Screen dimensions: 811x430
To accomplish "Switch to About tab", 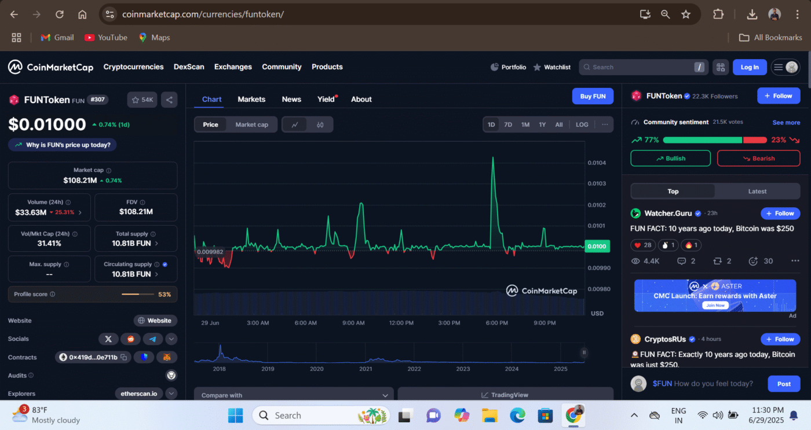I will (361, 100).
